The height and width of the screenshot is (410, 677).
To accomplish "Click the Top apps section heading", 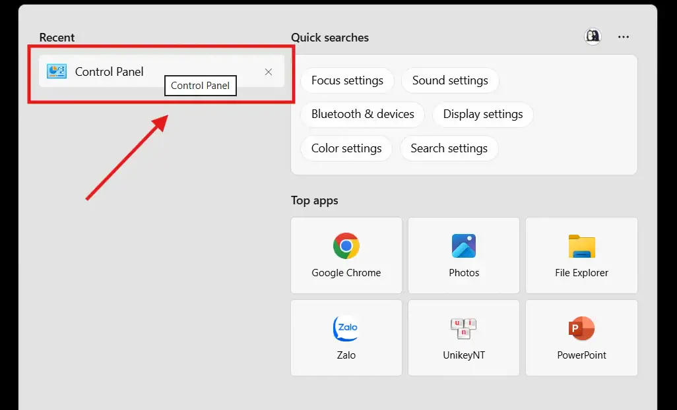I will point(314,200).
